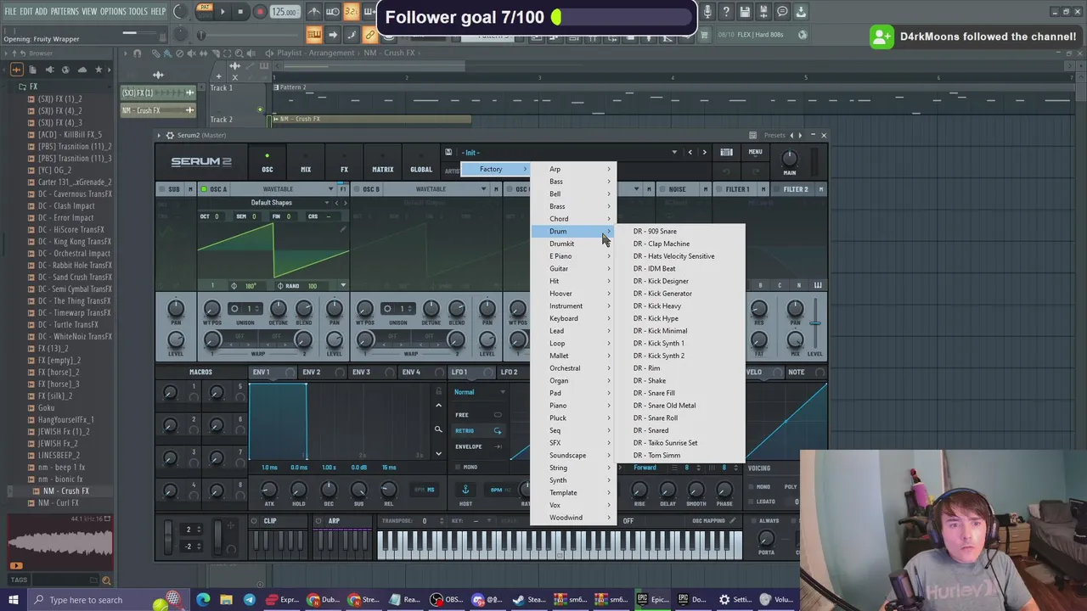
Task: Toggle CLIP power button
Action: (254, 521)
